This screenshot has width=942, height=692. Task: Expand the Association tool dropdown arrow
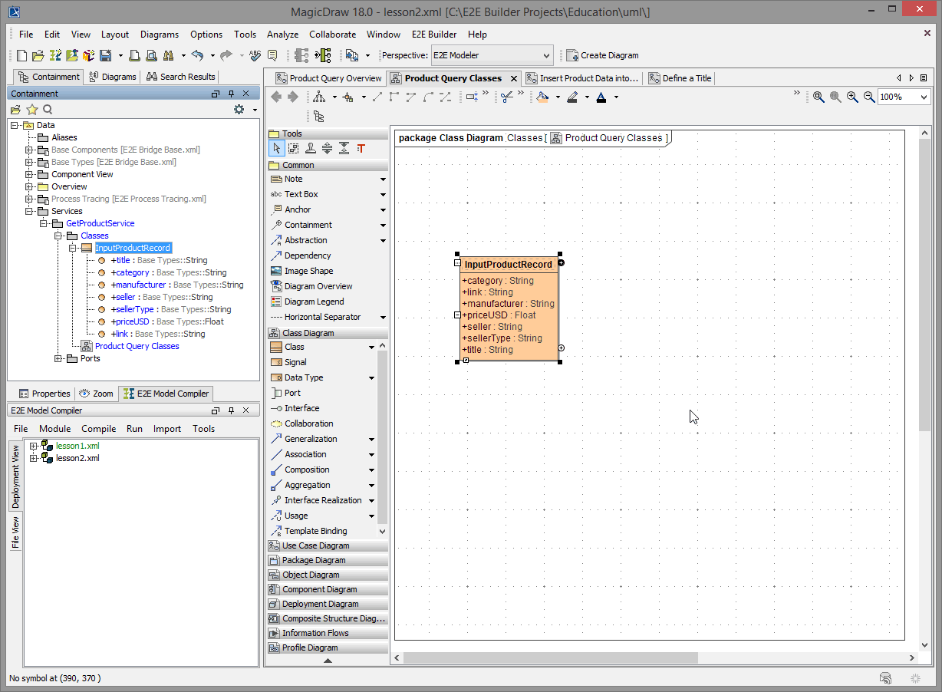coord(371,453)
